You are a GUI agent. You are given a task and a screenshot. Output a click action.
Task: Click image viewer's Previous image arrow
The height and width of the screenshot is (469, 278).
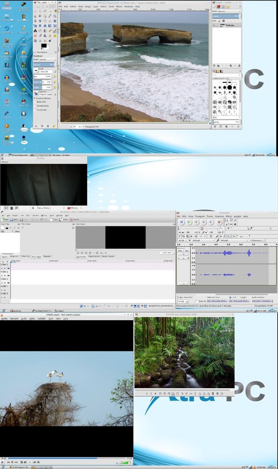click(147, 393)
